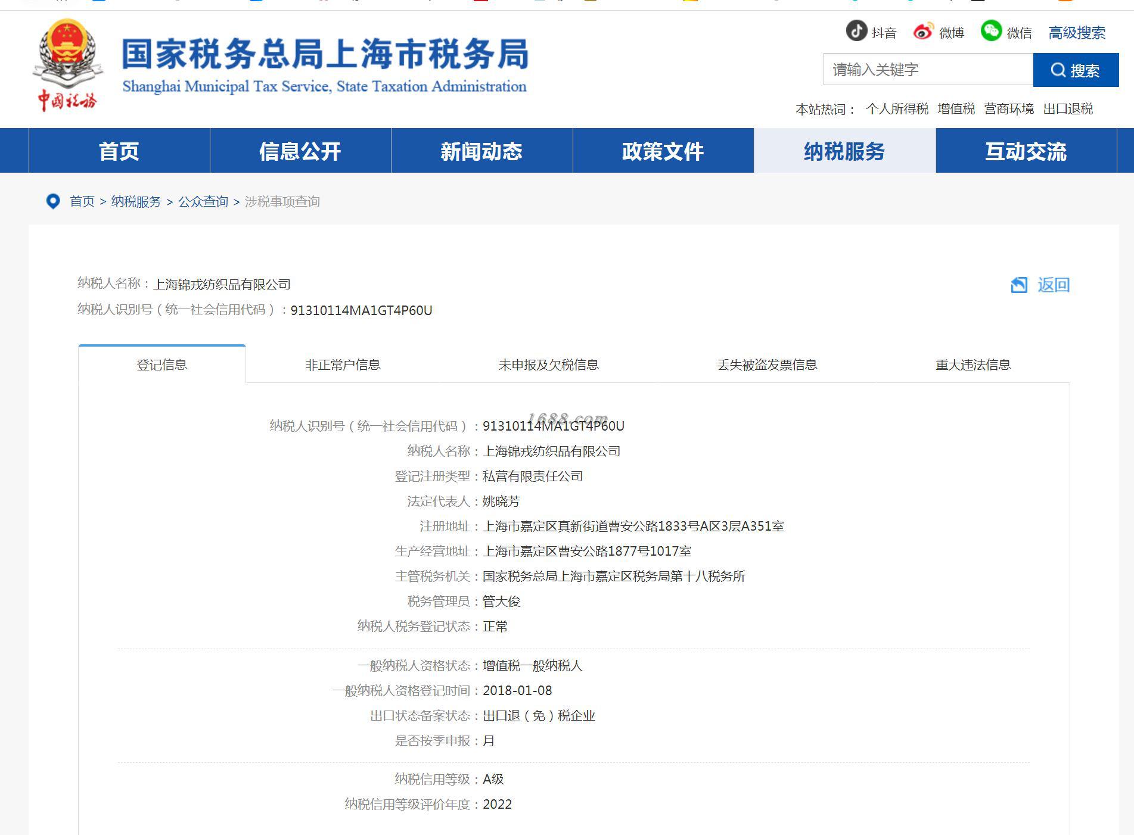1134x835 pixels.
Task: Click taxpayer ID 91310114MA1GT4P60U in header
Action: (361, 310)
